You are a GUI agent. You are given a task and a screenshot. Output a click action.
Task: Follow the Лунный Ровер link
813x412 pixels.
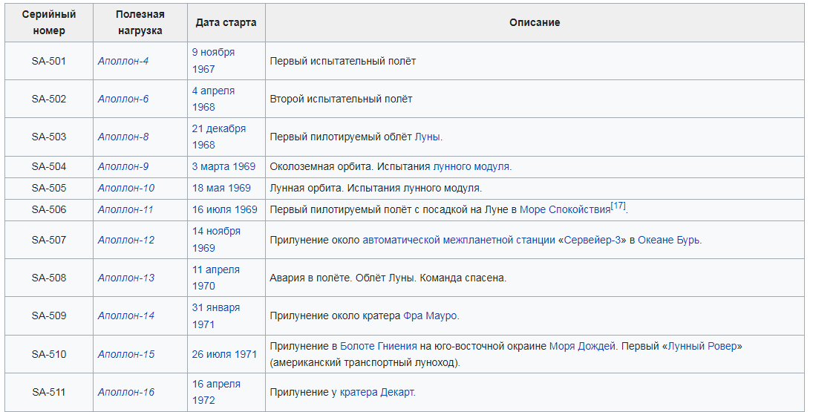click(702, 346)
